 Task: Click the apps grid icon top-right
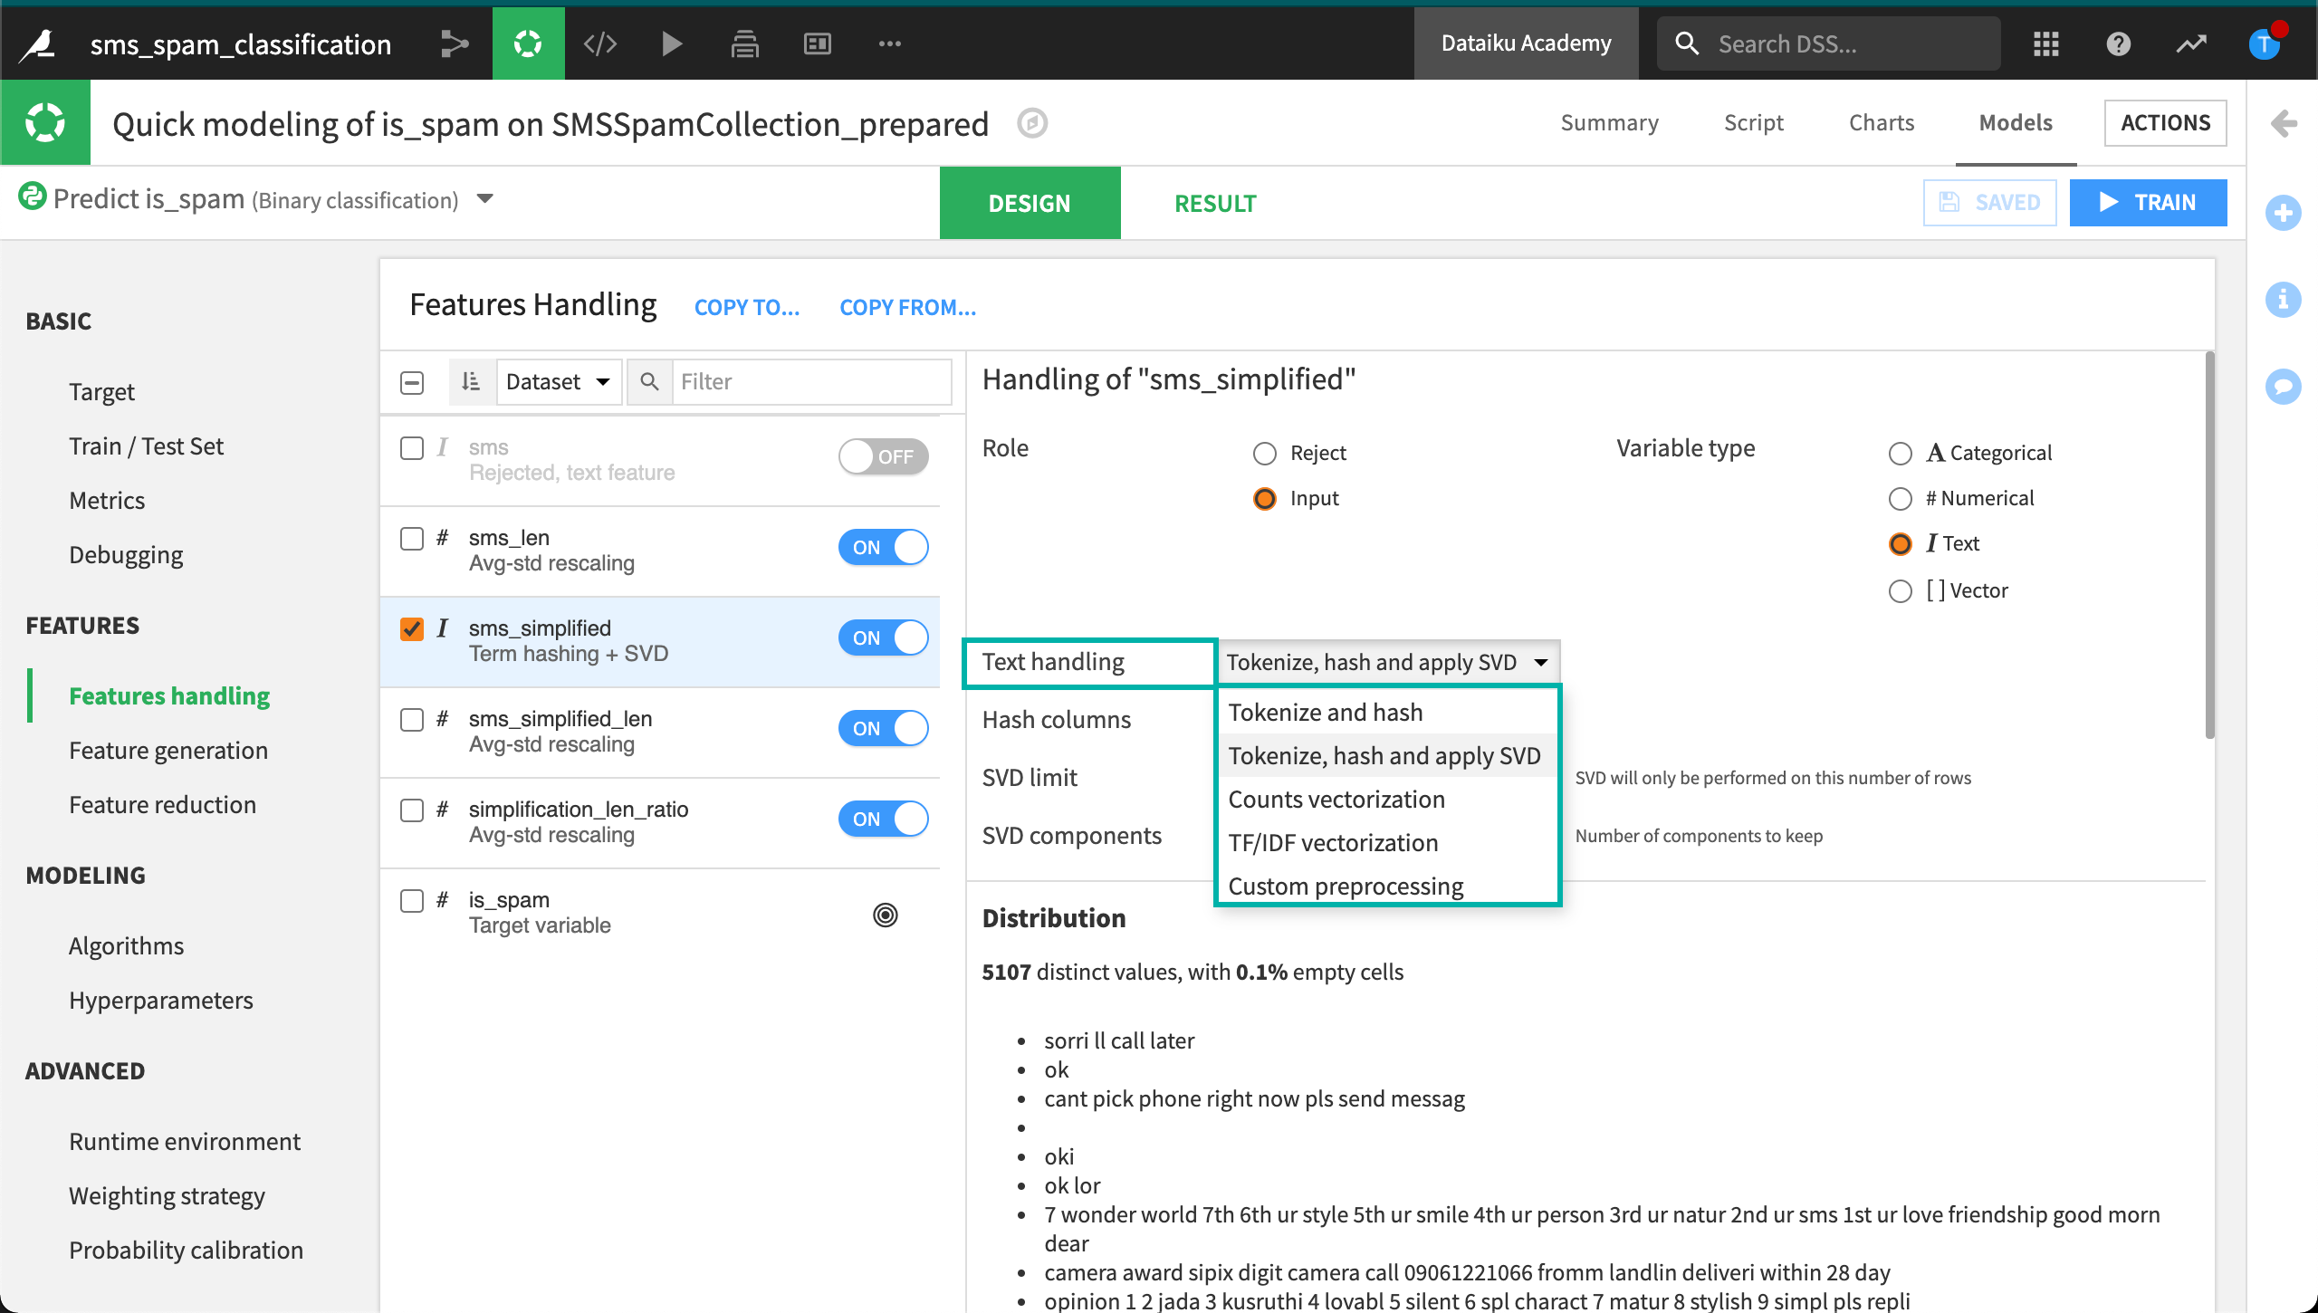point(2045,43)
